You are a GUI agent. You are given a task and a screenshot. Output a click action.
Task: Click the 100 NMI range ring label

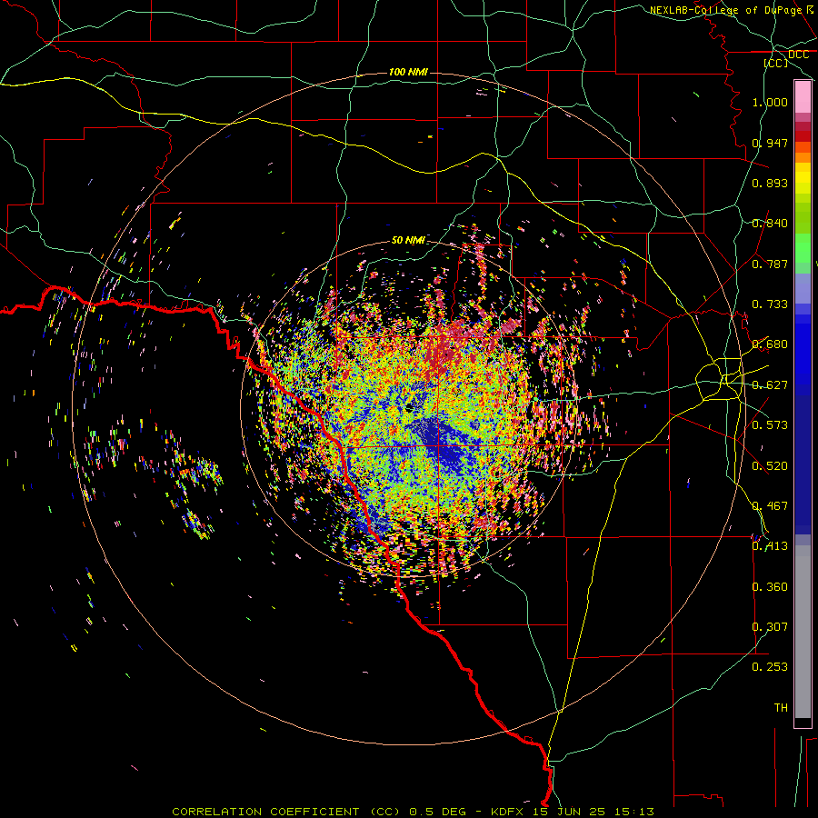(x=408, y=72)
